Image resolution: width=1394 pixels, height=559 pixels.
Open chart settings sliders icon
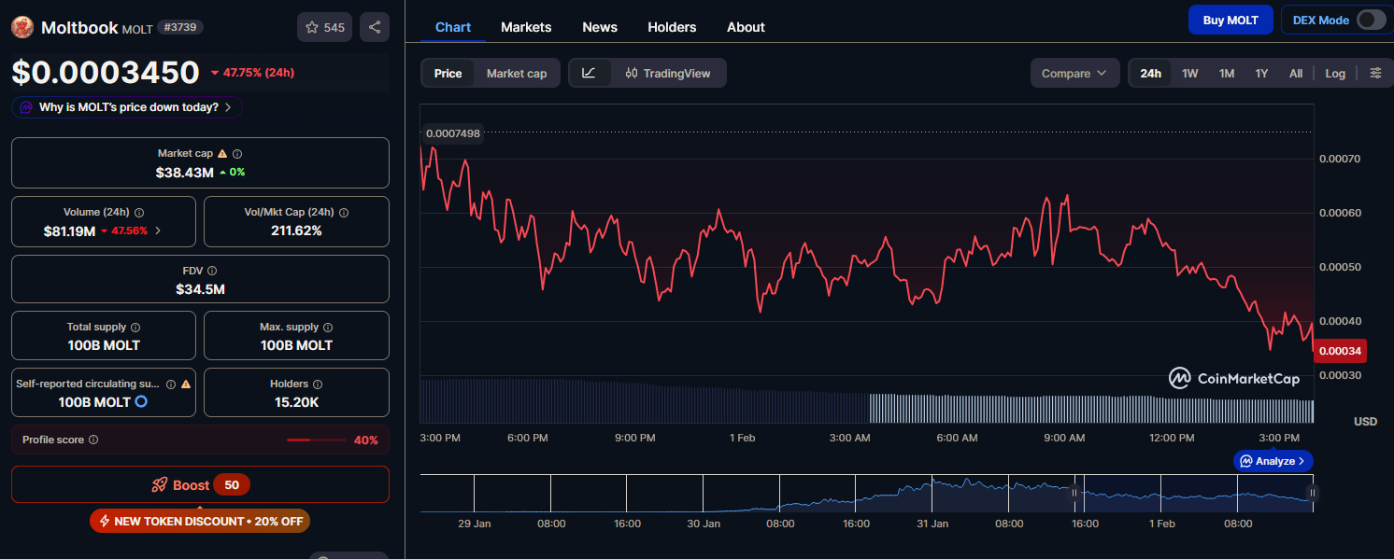tap(1375, 73)
